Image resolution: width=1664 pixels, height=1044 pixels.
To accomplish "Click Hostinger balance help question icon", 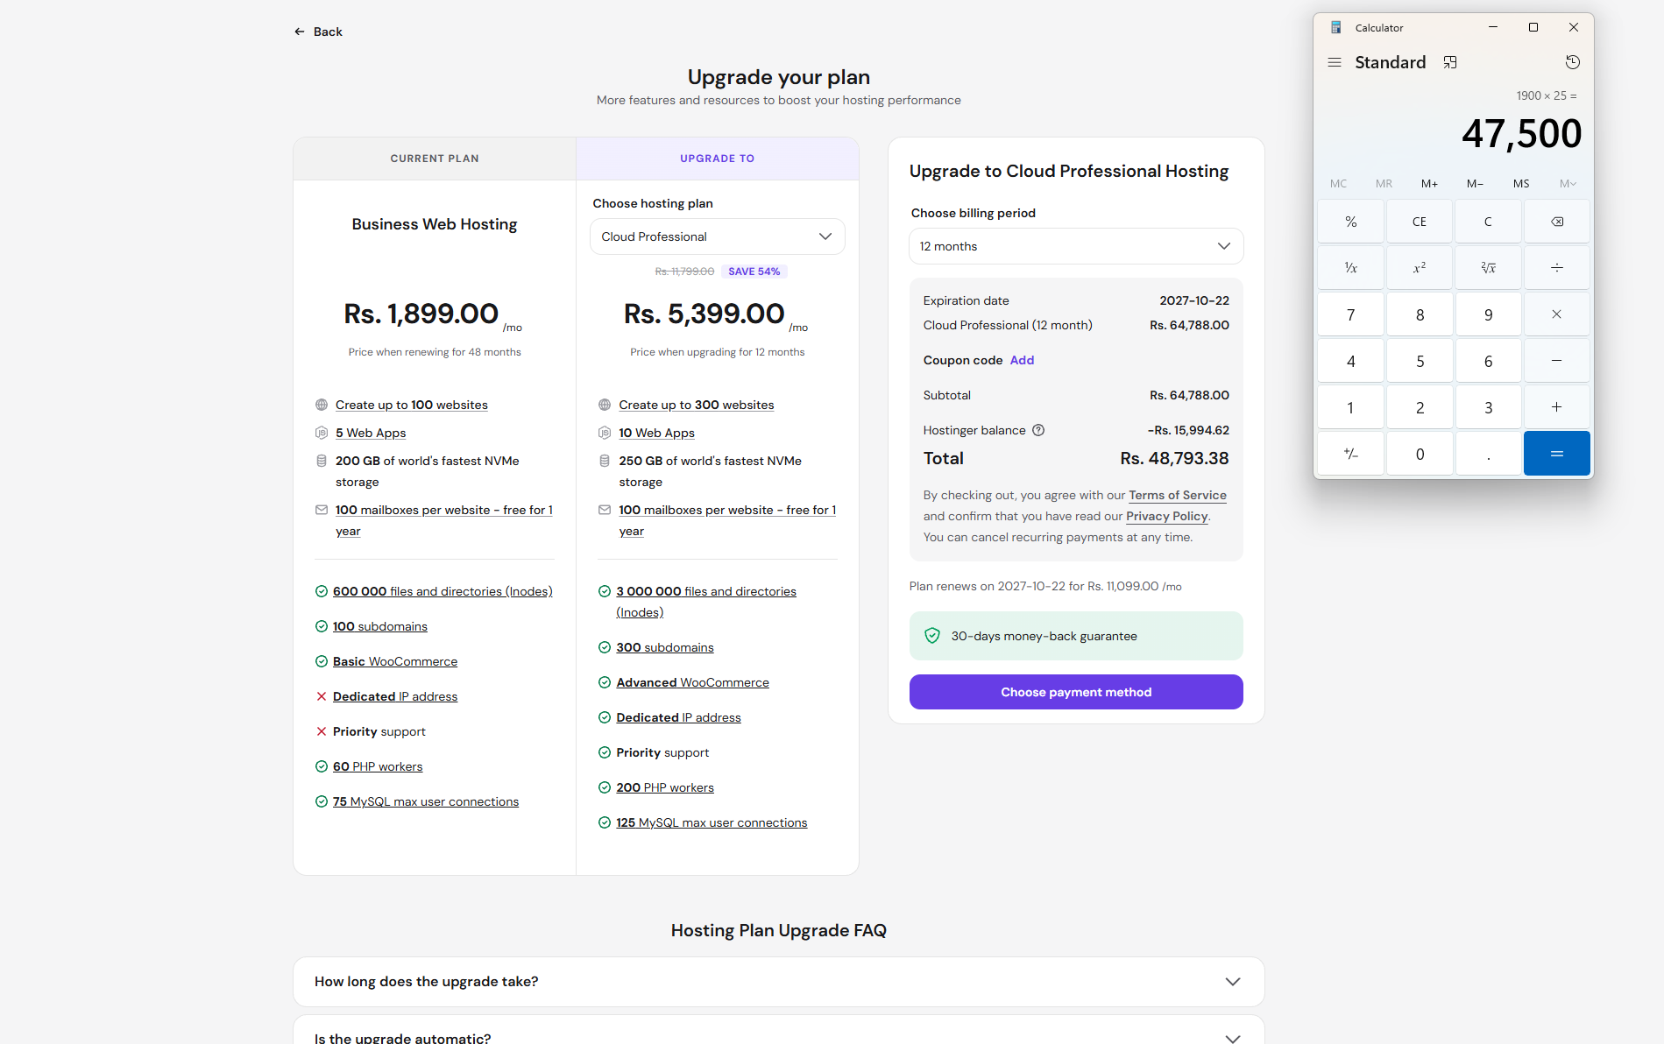I will (1038, 430).
